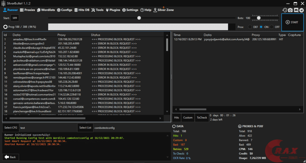
Task: Open the Plugins section
Action: tap(113, 10)
